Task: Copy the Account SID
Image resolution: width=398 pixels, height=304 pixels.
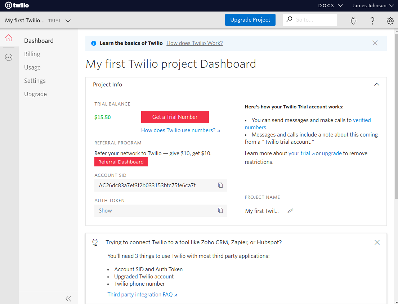Action: pyautogui.click(x=220, y=185)
